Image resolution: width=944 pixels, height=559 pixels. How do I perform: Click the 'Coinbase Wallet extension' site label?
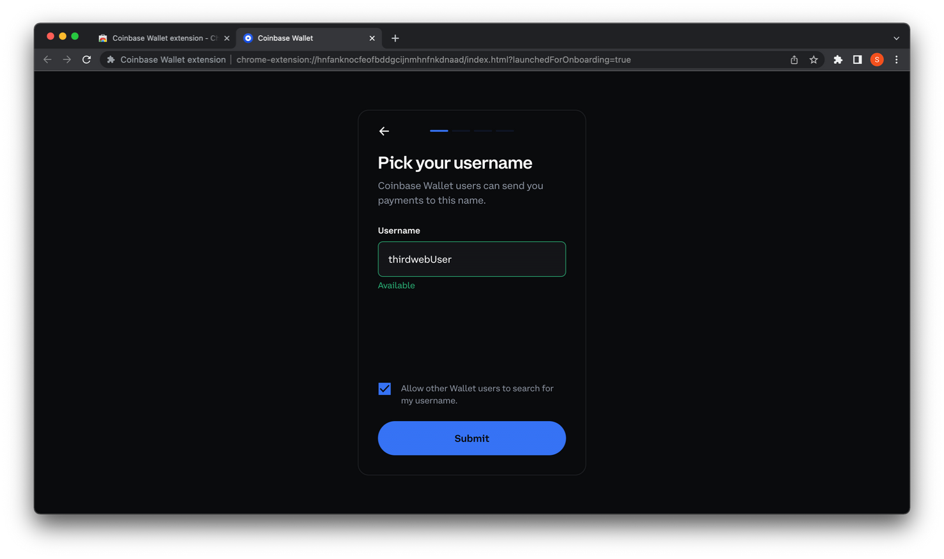pyautogui.click(x=173, y=59)
